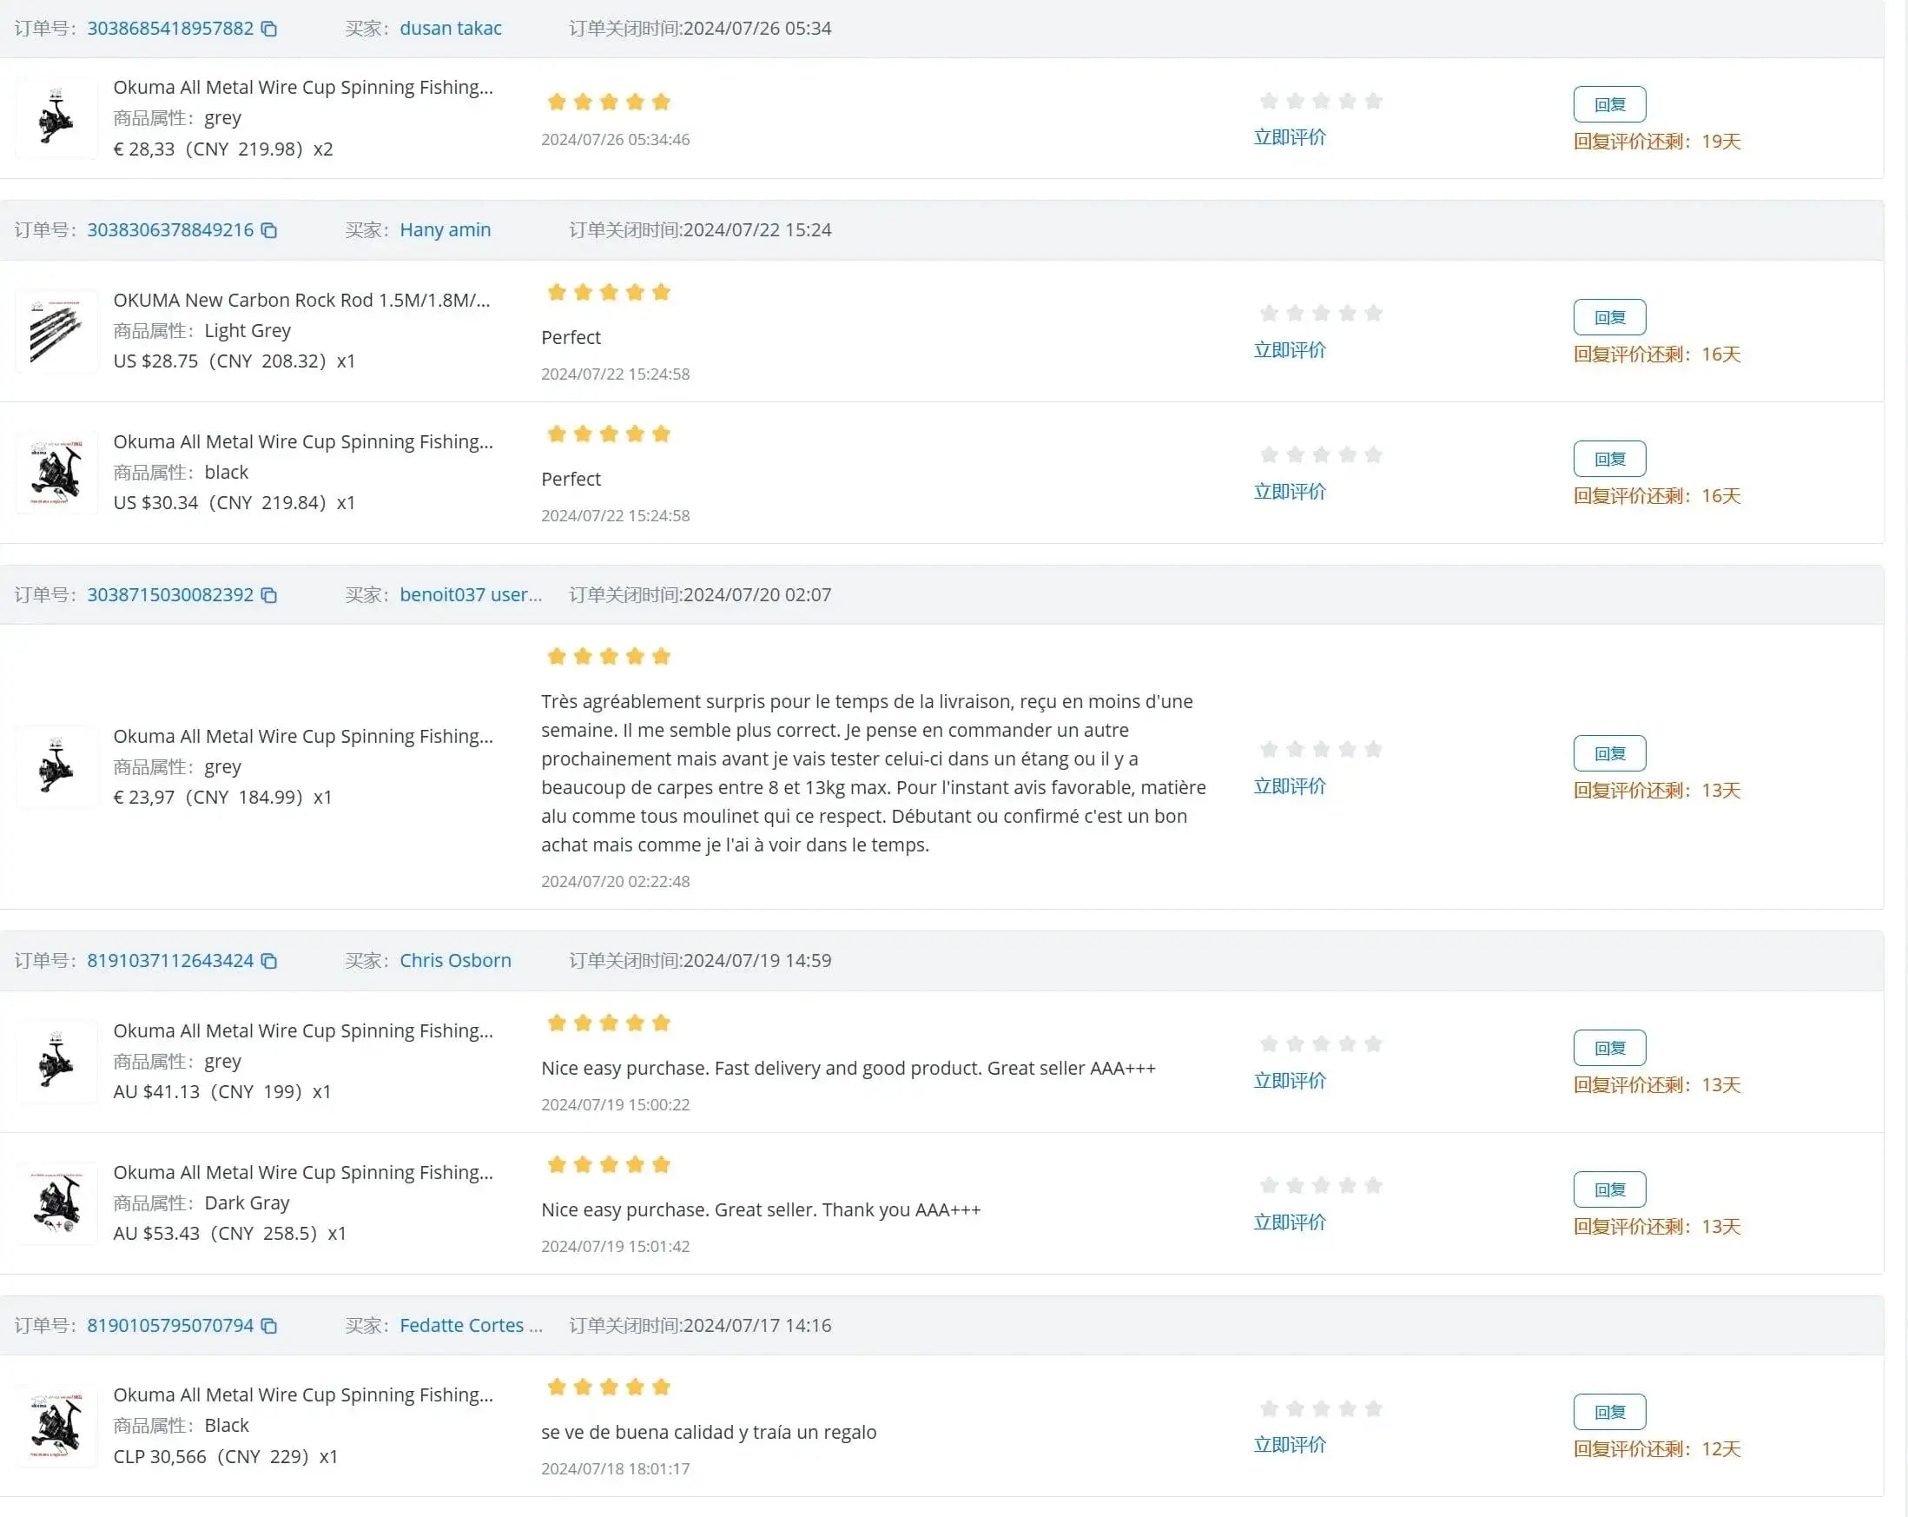The height and width of the screenshot is (1517, 1908).
Task: Copy order number 3038685418957882
Action: [x=269, y=30]
